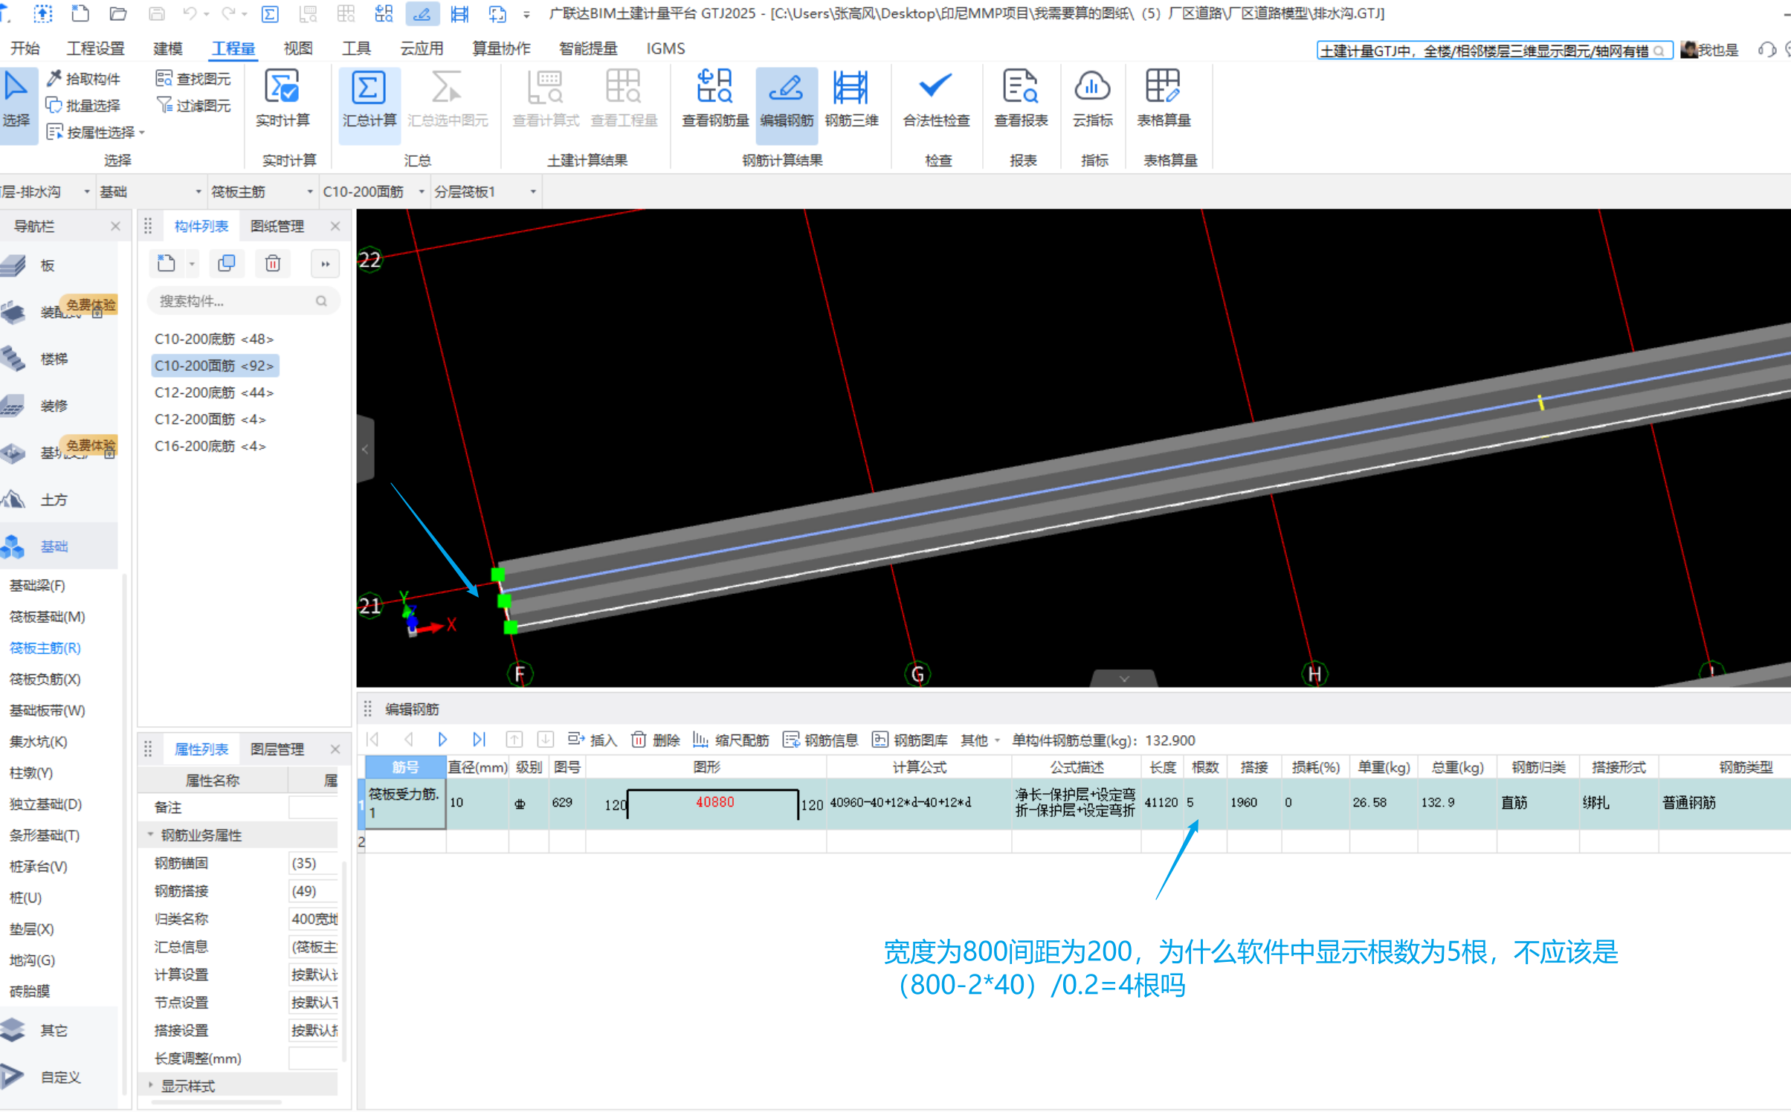Switch to 图纸管理 tab
Image resolution: width=1791 pixels, height=1112 pixels.
pos(277,226)
